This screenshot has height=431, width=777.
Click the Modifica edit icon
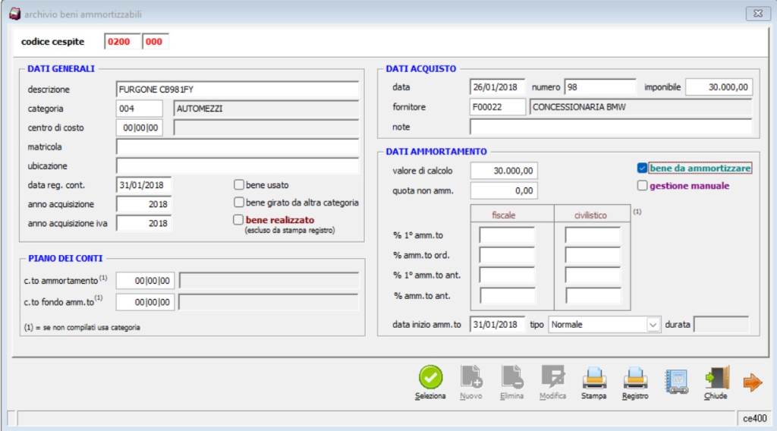point(552,377)
